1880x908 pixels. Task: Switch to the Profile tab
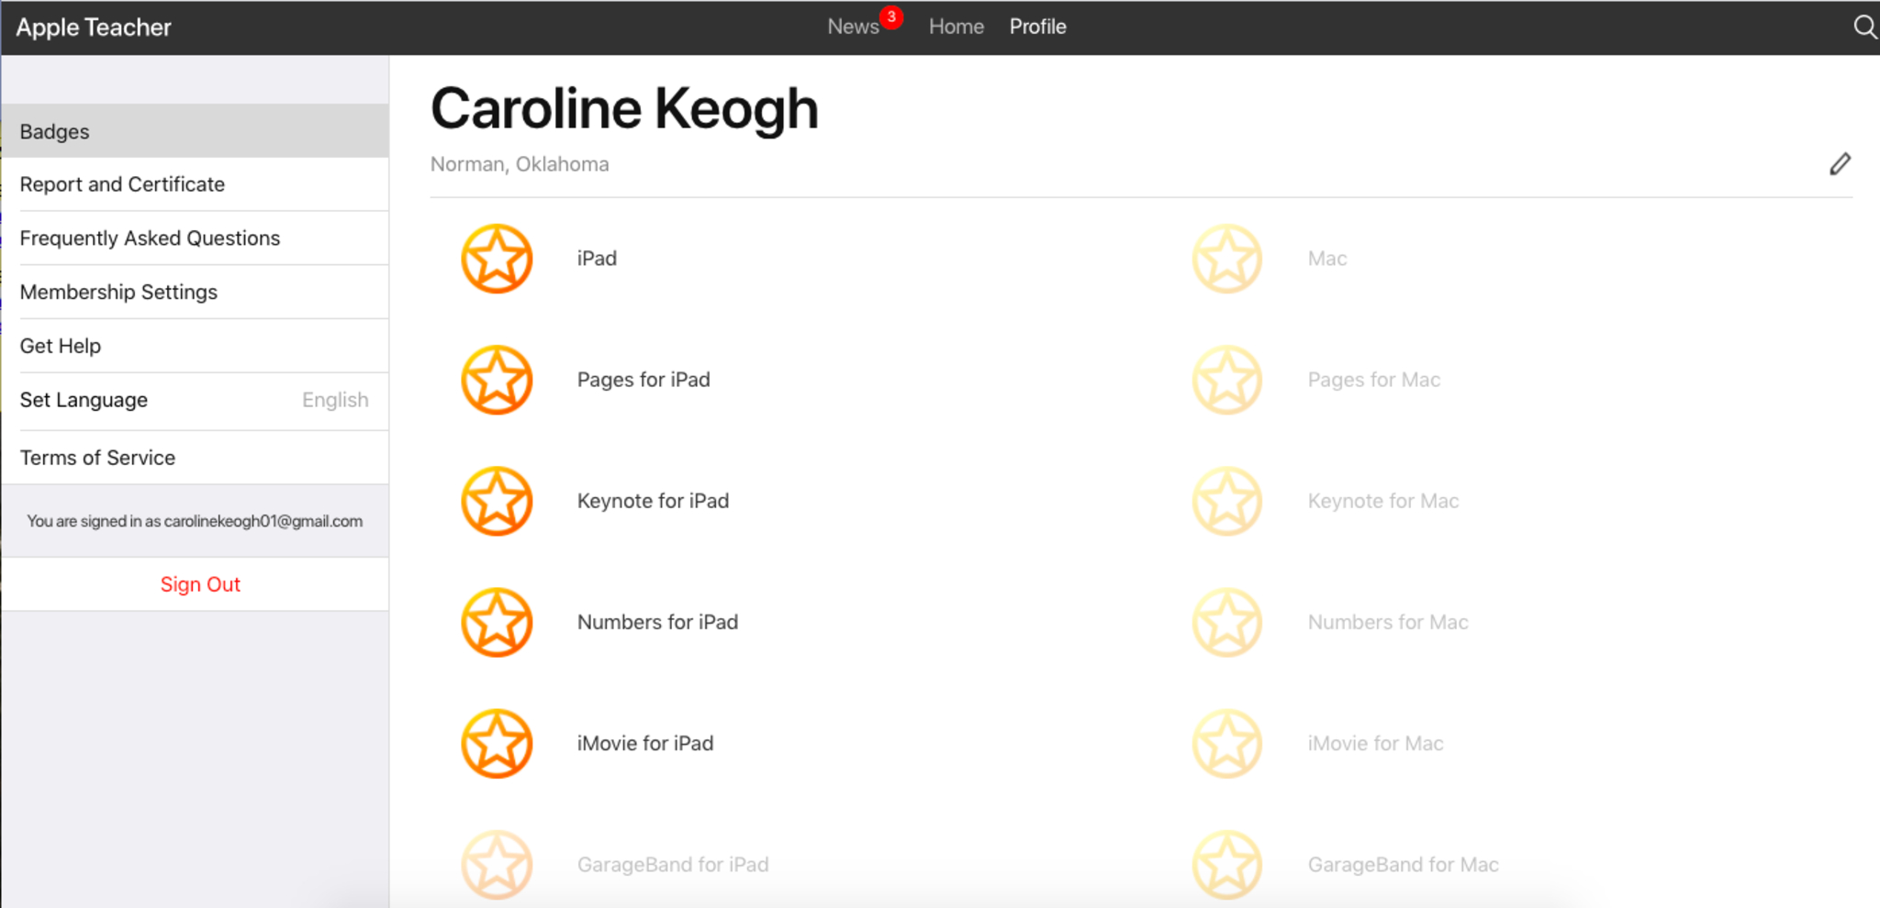(1037, 27)
